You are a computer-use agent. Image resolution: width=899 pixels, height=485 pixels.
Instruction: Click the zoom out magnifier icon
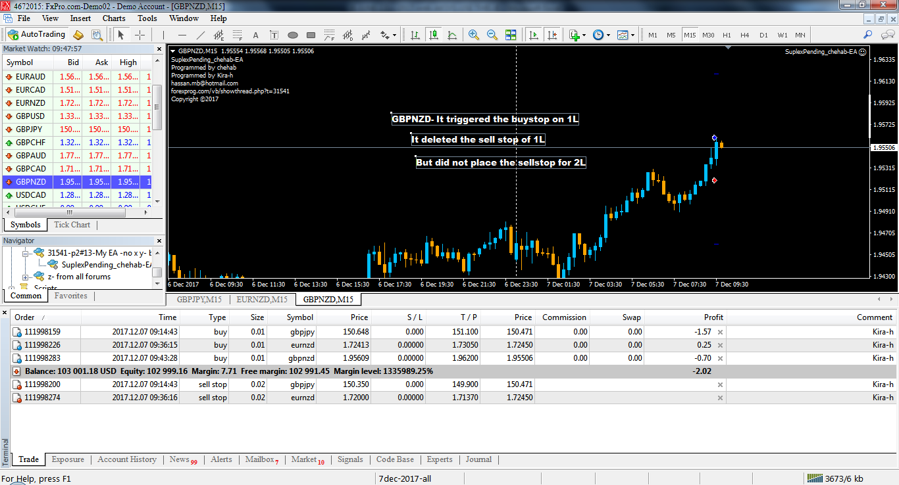pos(492,35)
